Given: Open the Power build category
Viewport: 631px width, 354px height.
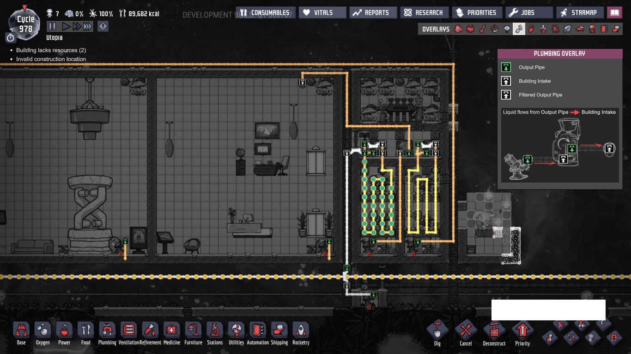Looking at the screenshot, I should [x=64, y=334].
